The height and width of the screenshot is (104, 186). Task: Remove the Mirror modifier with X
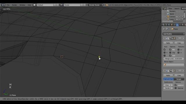[183, 38]
